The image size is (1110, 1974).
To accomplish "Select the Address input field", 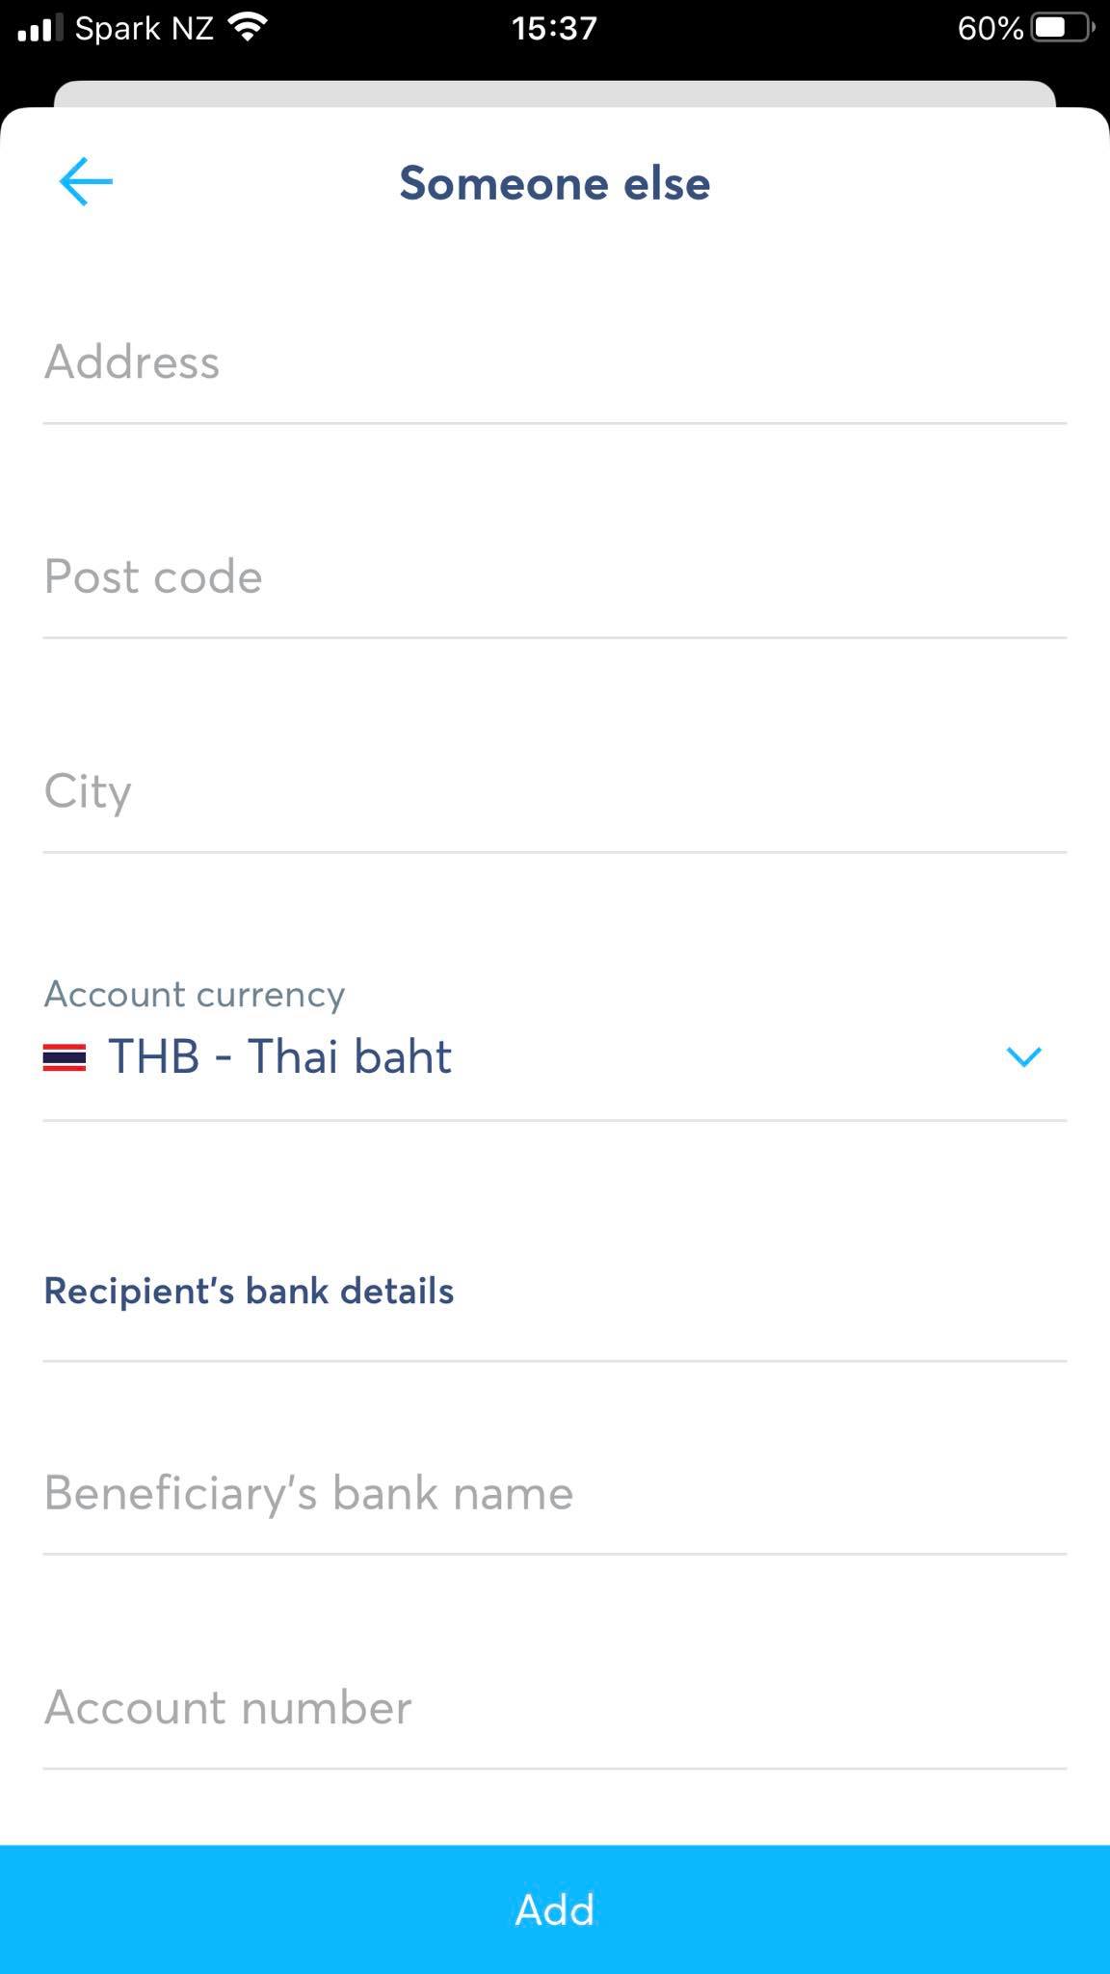I will (x=555, y=362).
